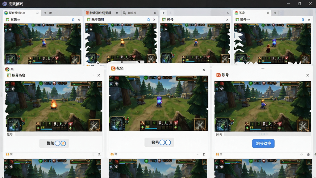Close the third top game panel titled 账号

click(x=227, y=19)
